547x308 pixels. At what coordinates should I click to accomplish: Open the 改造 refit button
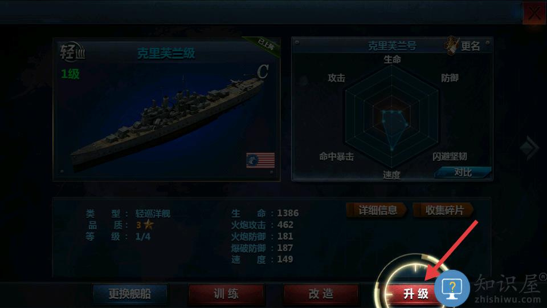[321, 294]
